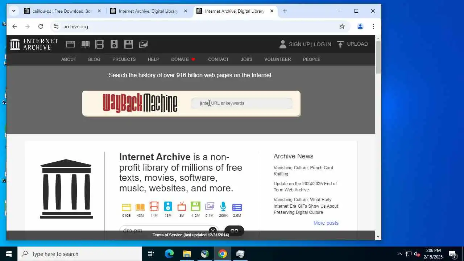464x261 pixels.
Task: Open Task View on the taskbar
Action: pyautogui.click(x=151, y=254)
